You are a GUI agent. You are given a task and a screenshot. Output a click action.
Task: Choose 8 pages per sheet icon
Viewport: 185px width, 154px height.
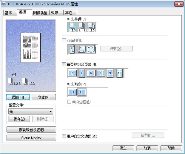(101, 73)
